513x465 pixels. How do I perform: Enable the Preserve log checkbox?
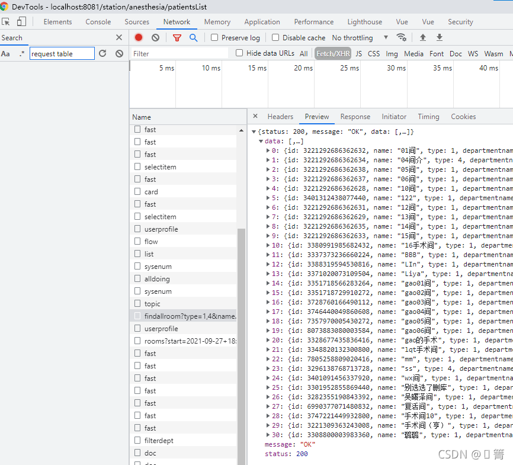point(215,37)
